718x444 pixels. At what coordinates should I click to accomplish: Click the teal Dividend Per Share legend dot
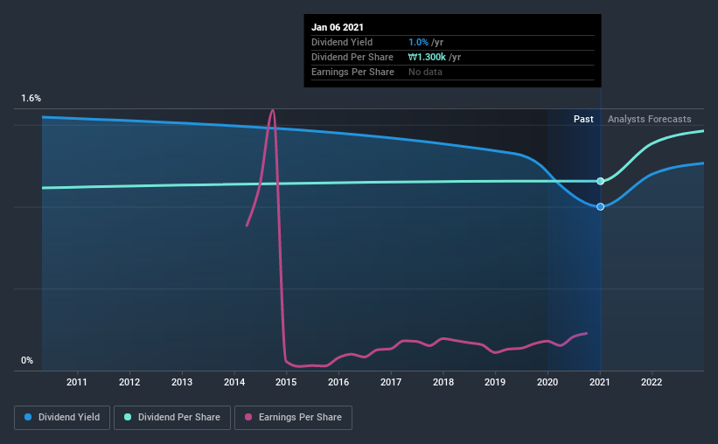[128, 417]
